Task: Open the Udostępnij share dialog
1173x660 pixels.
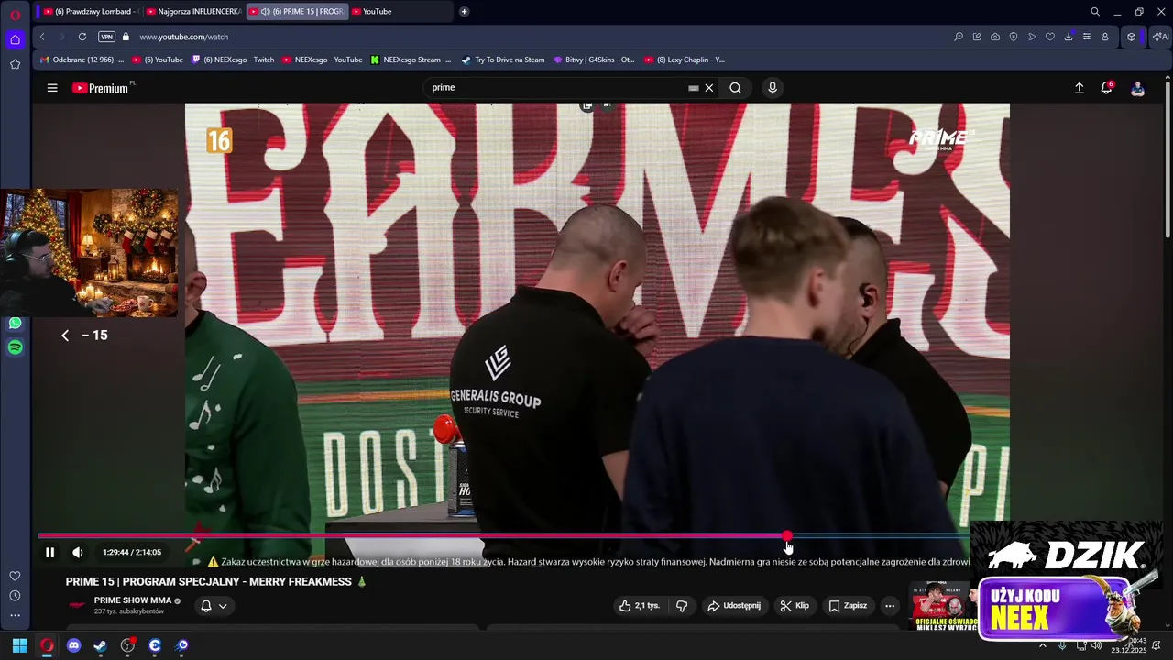Action: click(733, 606)
